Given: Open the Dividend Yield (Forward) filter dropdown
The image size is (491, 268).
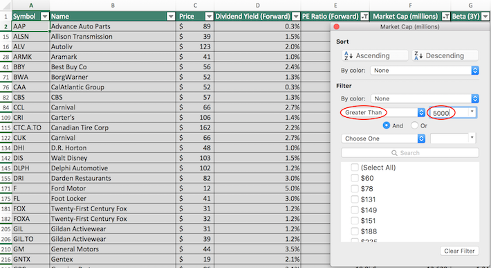Looking at the screenshot, I should pos(296,17).
